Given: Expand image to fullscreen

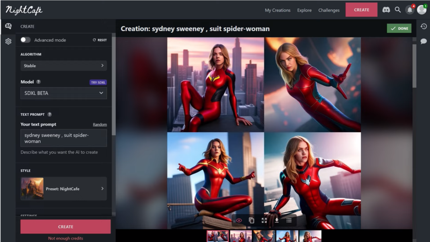Looking at the screenshot, I should pyautogui.click(x=264, y=220).
